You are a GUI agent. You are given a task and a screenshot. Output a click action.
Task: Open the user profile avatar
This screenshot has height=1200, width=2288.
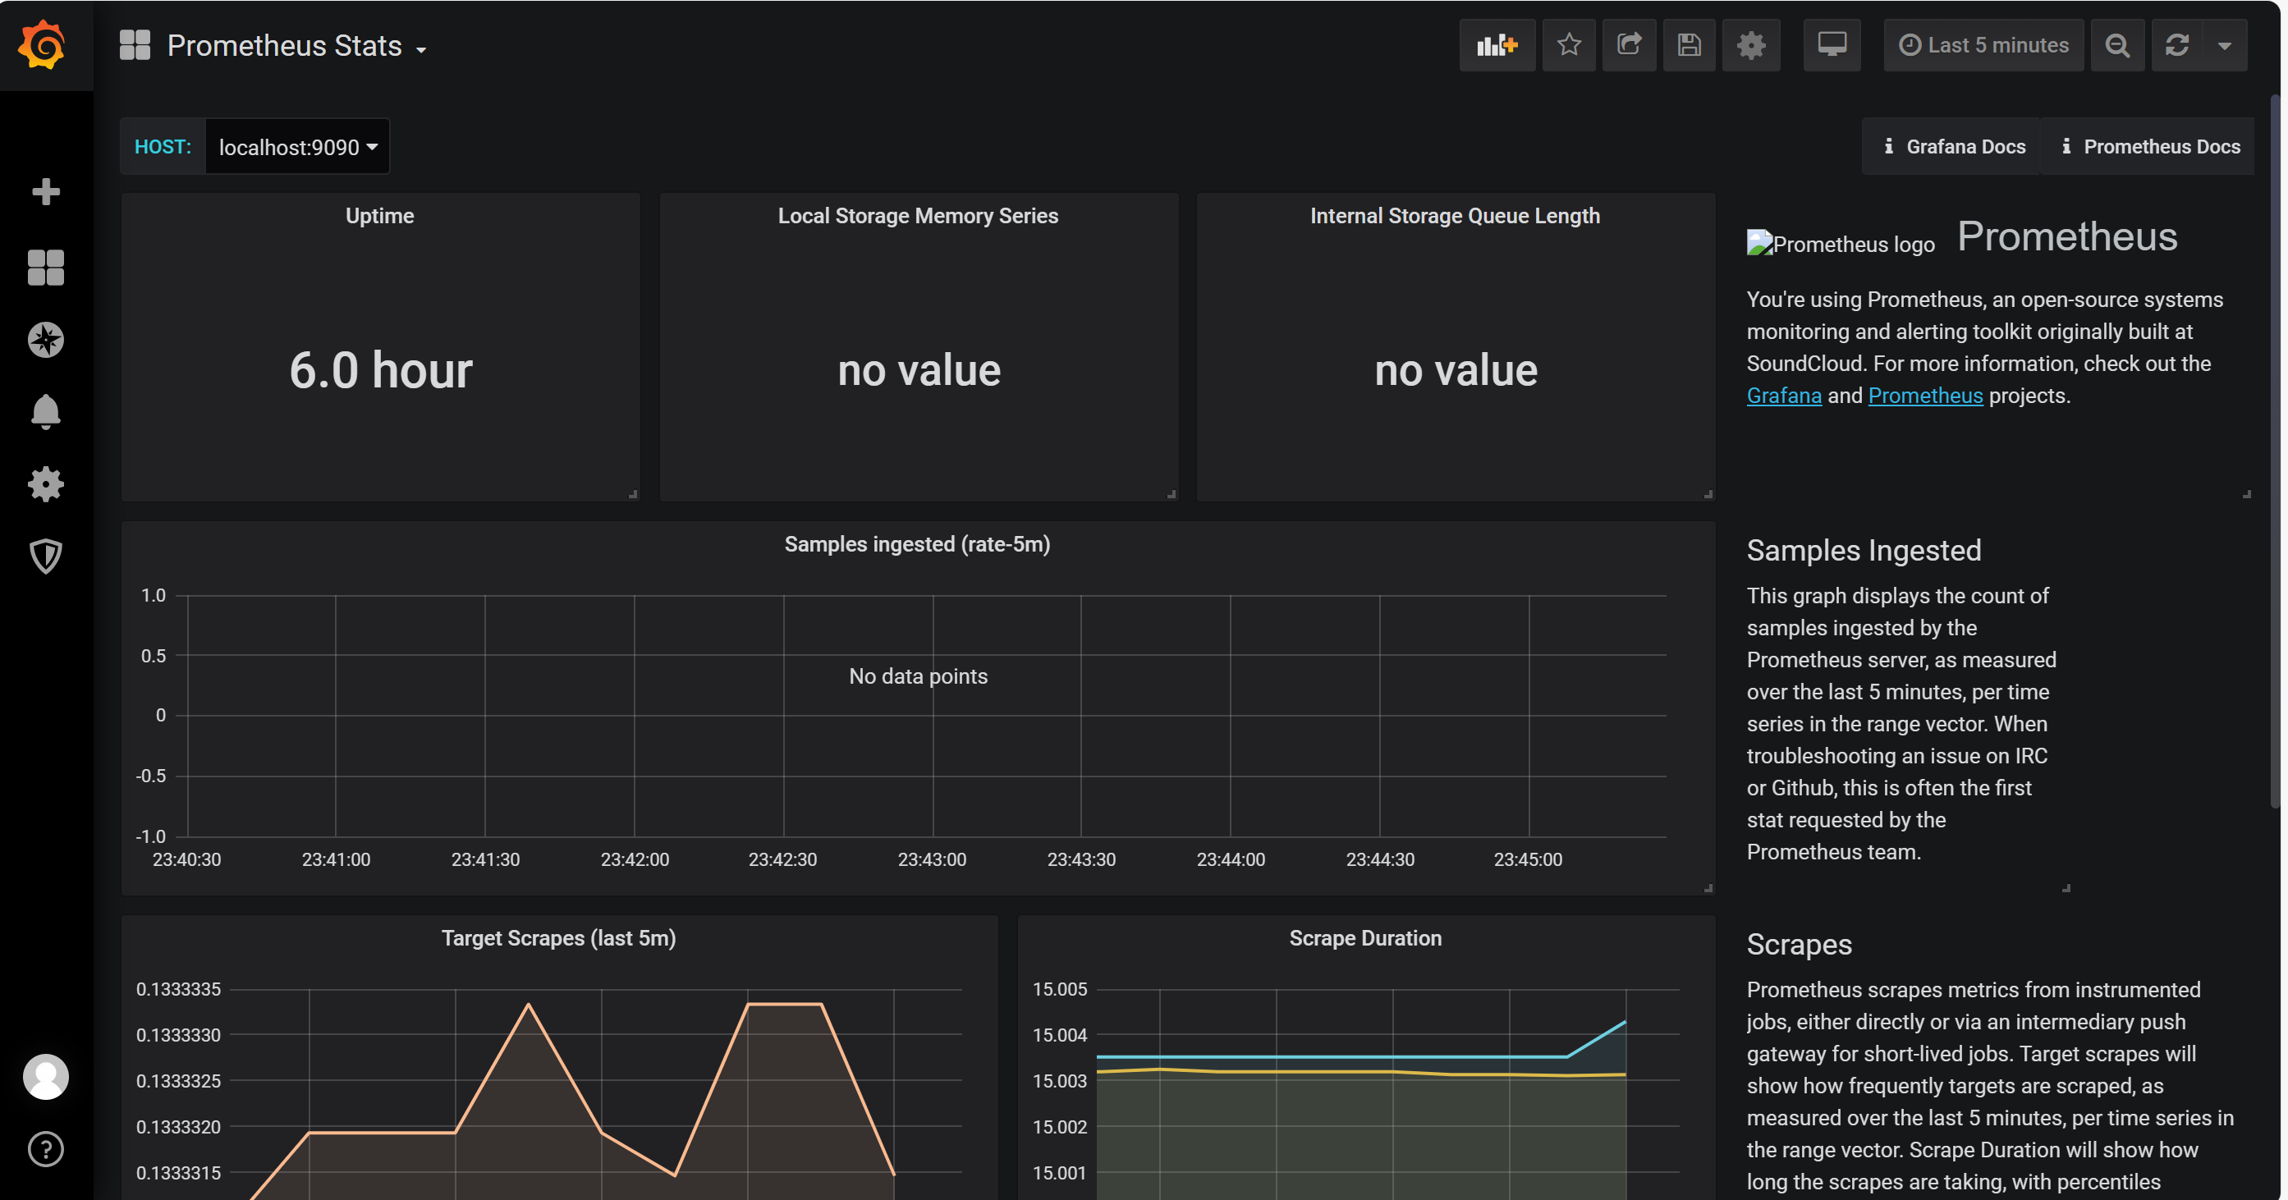pyautogui.click(x=45, y=1077)
